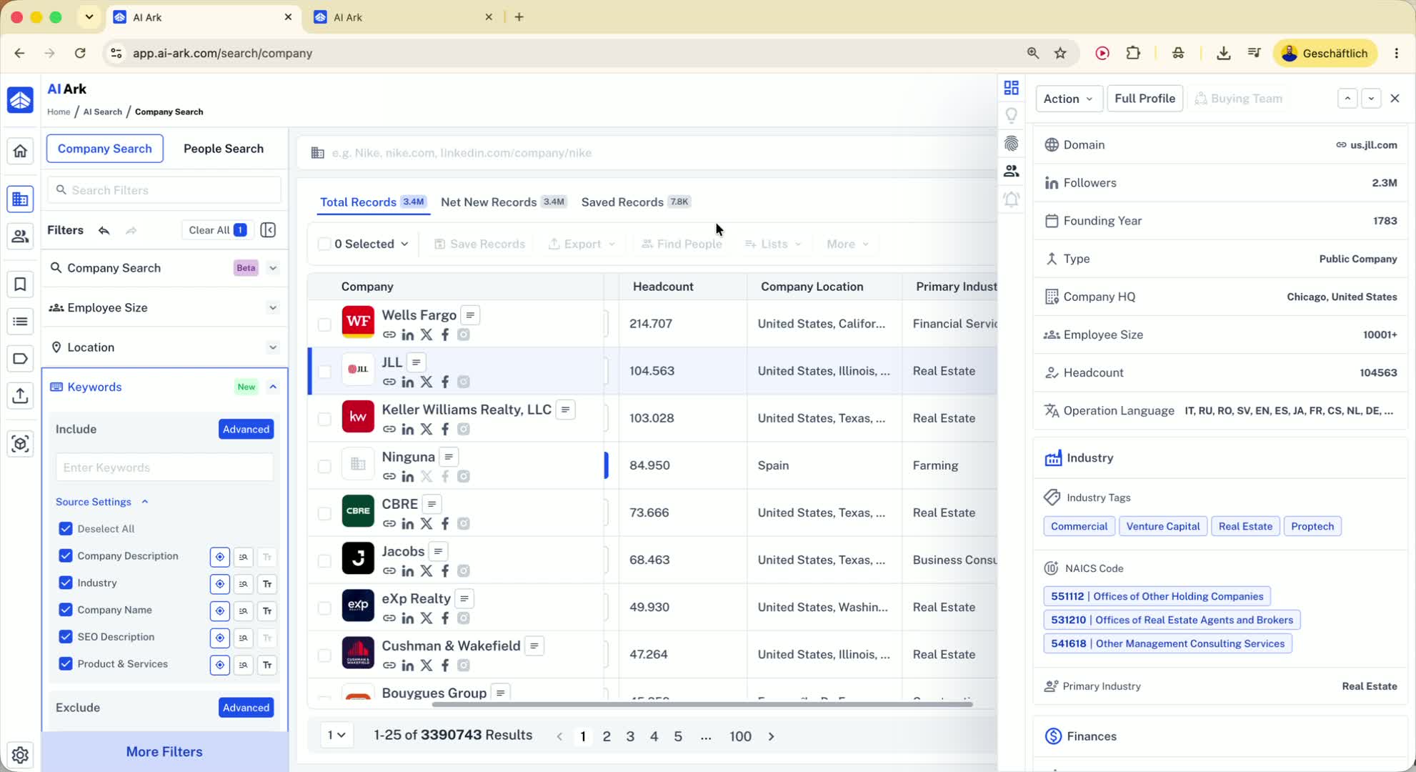Open Full Profile
Screen dimensions: 1416x772
click(x=1145, y=99)
